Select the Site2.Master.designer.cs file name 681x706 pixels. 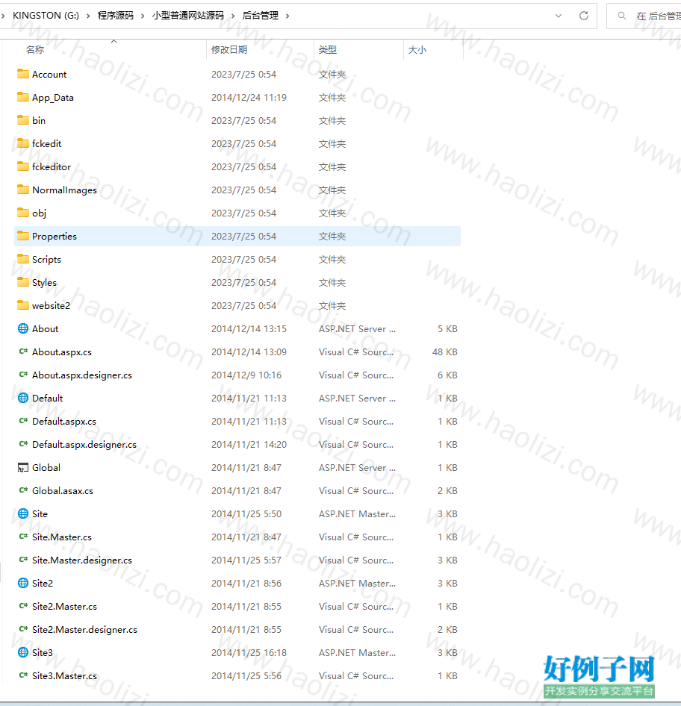(84, 629)
